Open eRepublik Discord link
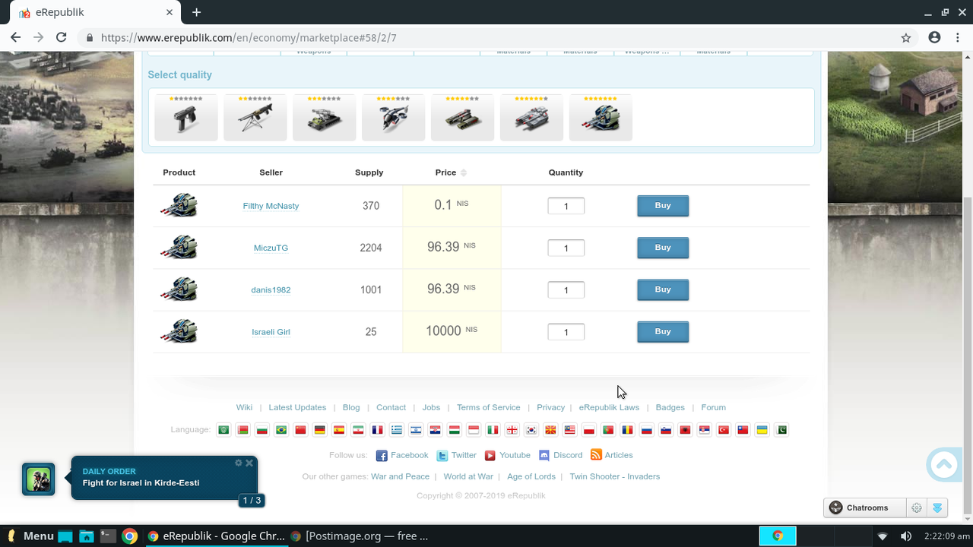 tap(561, 455)
